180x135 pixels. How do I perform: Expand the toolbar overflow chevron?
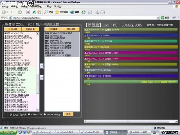pyautogui.click(x=179, y=17)
